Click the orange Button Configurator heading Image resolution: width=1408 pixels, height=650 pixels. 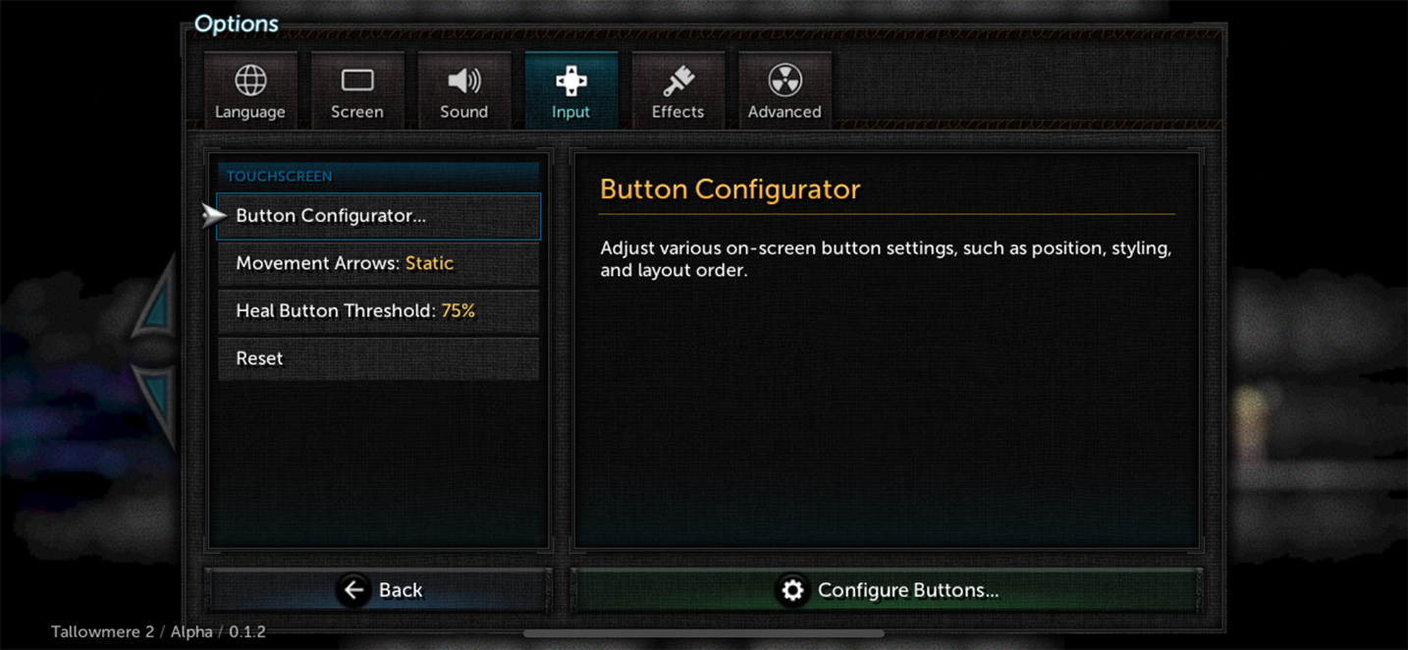click(730, 190)
